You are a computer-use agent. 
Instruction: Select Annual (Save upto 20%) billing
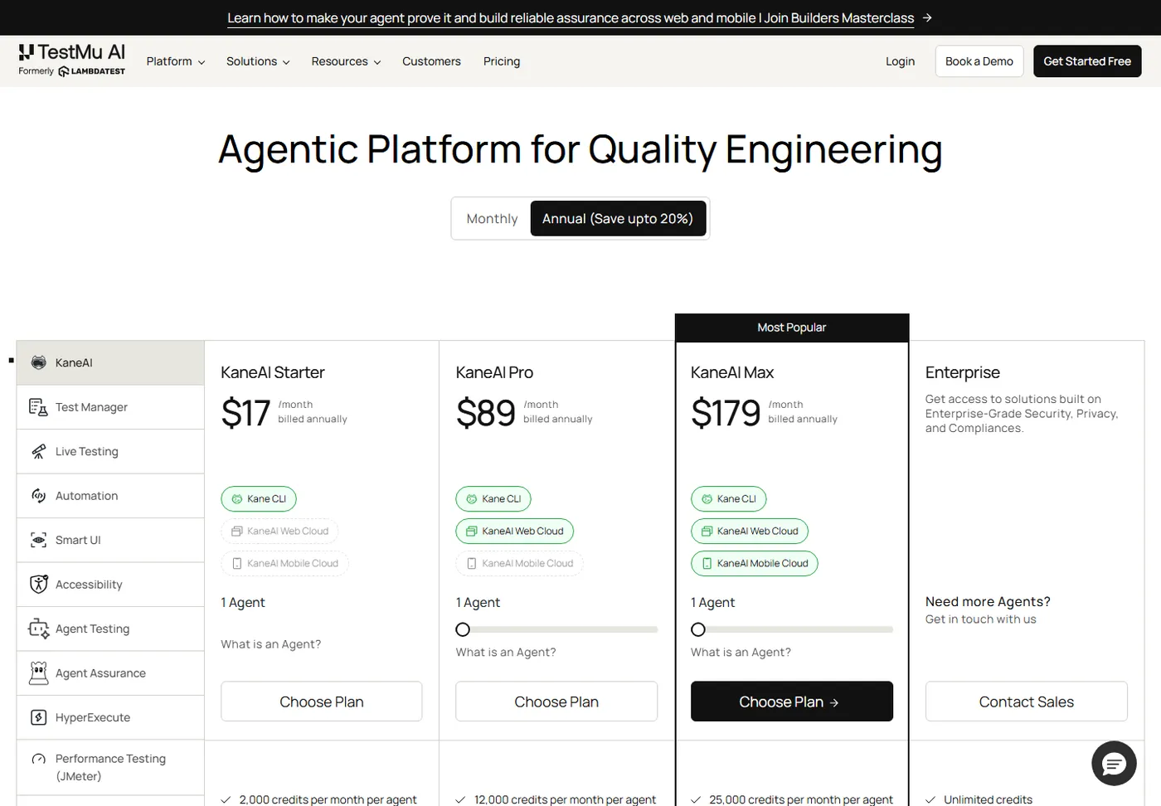618,219
